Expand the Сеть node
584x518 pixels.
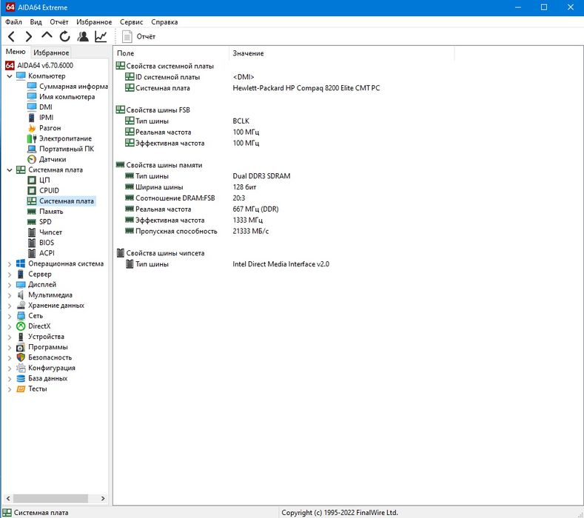(10, 316)
